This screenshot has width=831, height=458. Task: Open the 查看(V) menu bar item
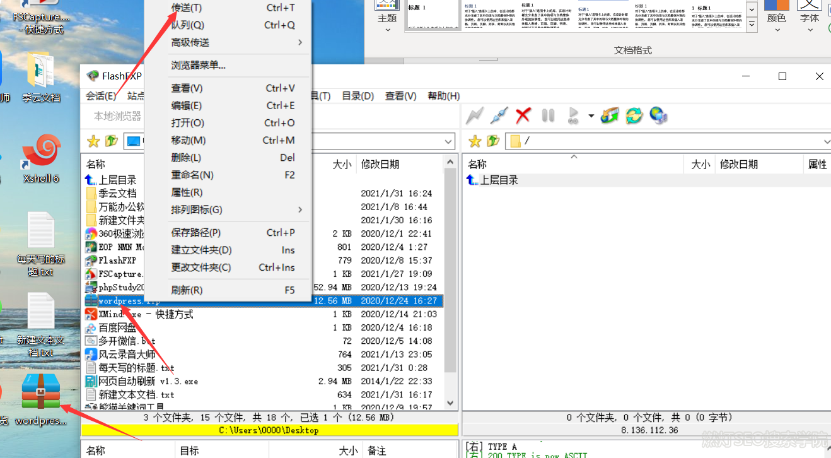(x=401, y=96)
